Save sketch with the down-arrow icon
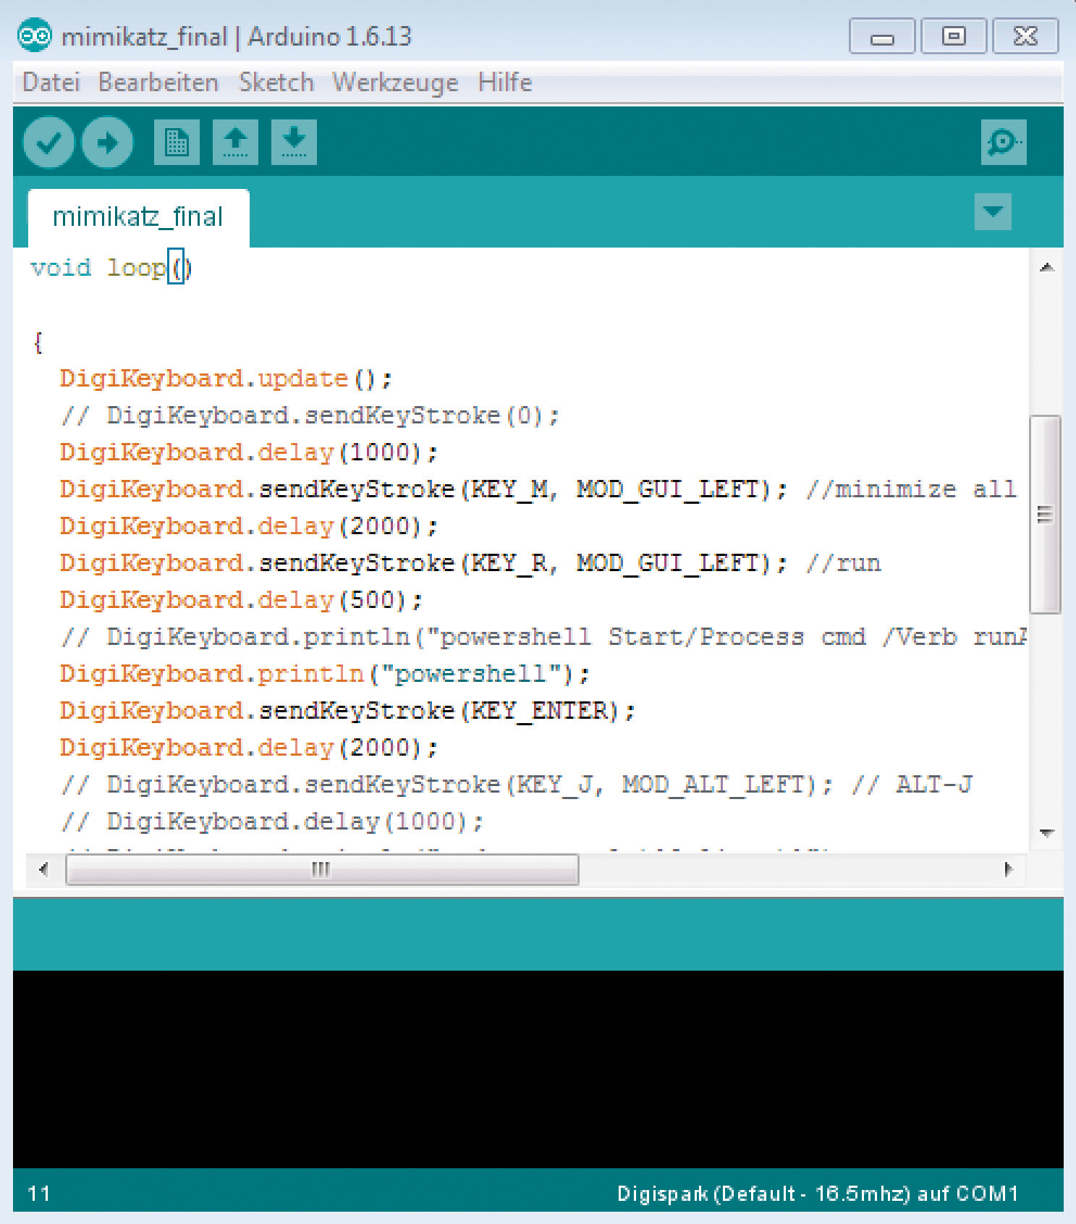 (x=294, y=143)
